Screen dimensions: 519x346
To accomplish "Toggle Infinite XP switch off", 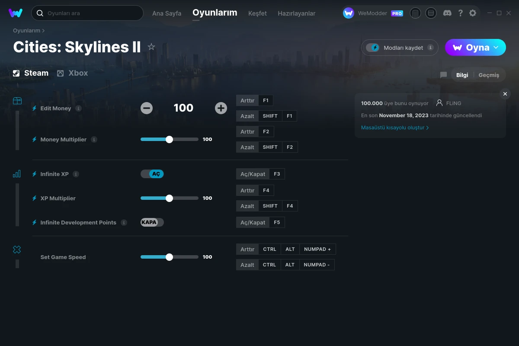I will click(x=152, y=174).
